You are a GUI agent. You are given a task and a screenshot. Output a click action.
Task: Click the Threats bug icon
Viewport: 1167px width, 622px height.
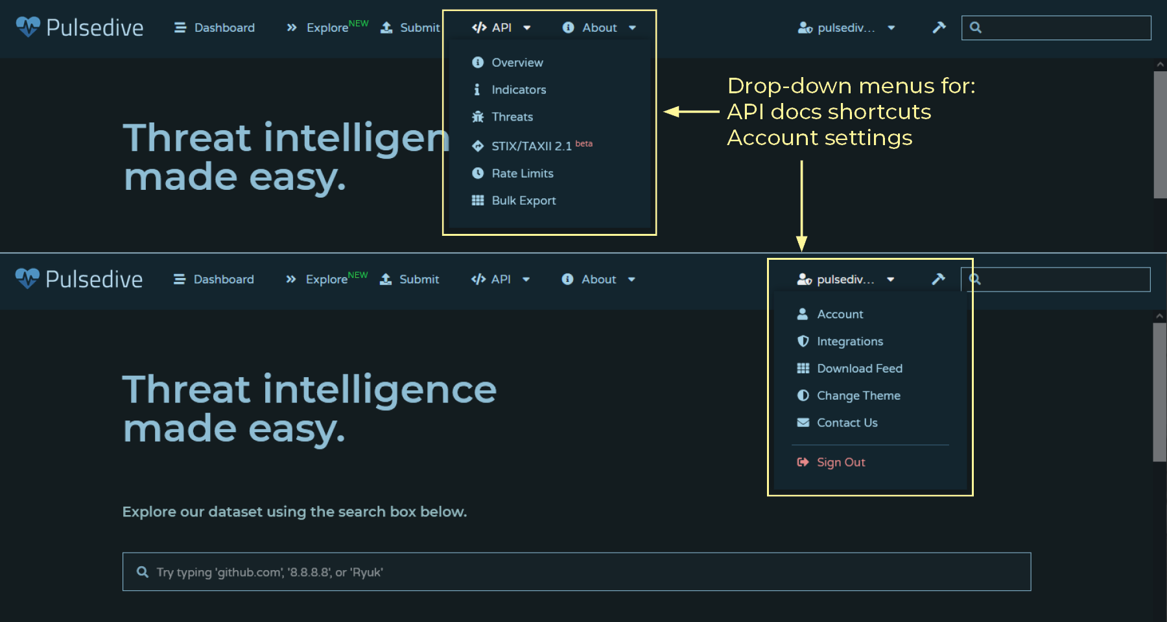[478, 117]
